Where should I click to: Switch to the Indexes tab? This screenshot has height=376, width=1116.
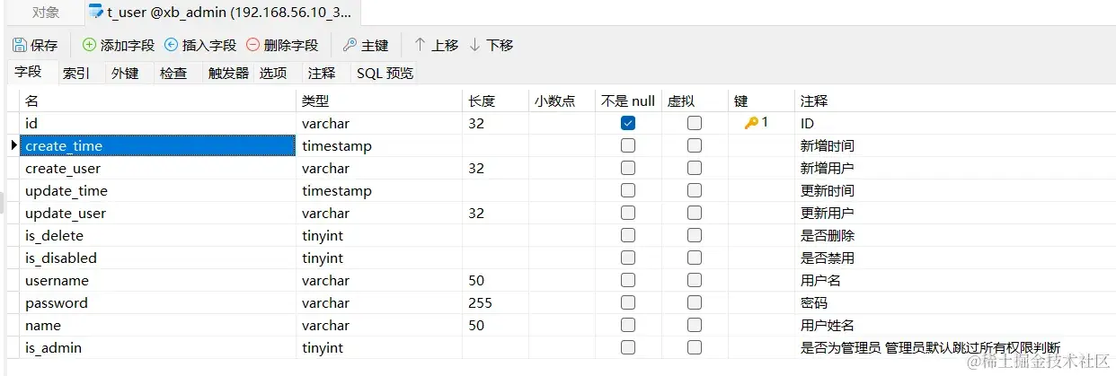75,74
